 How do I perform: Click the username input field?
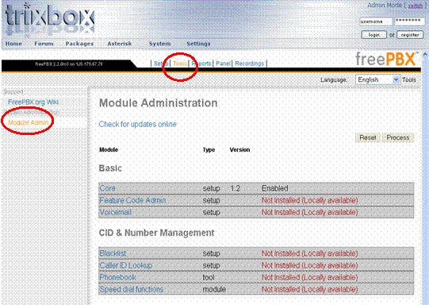375,21
